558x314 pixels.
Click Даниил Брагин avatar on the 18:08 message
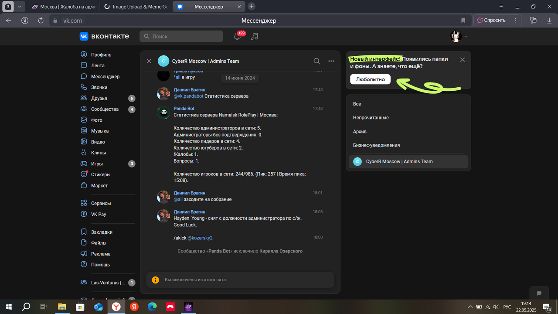click(163, 215)
